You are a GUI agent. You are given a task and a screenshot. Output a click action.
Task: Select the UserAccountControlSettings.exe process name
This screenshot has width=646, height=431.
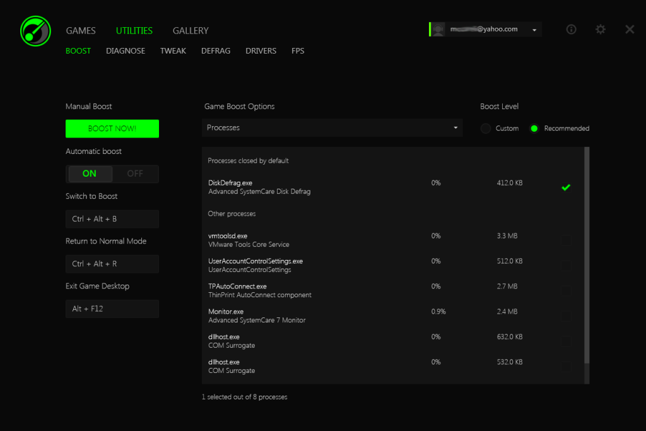coord(255,261)
